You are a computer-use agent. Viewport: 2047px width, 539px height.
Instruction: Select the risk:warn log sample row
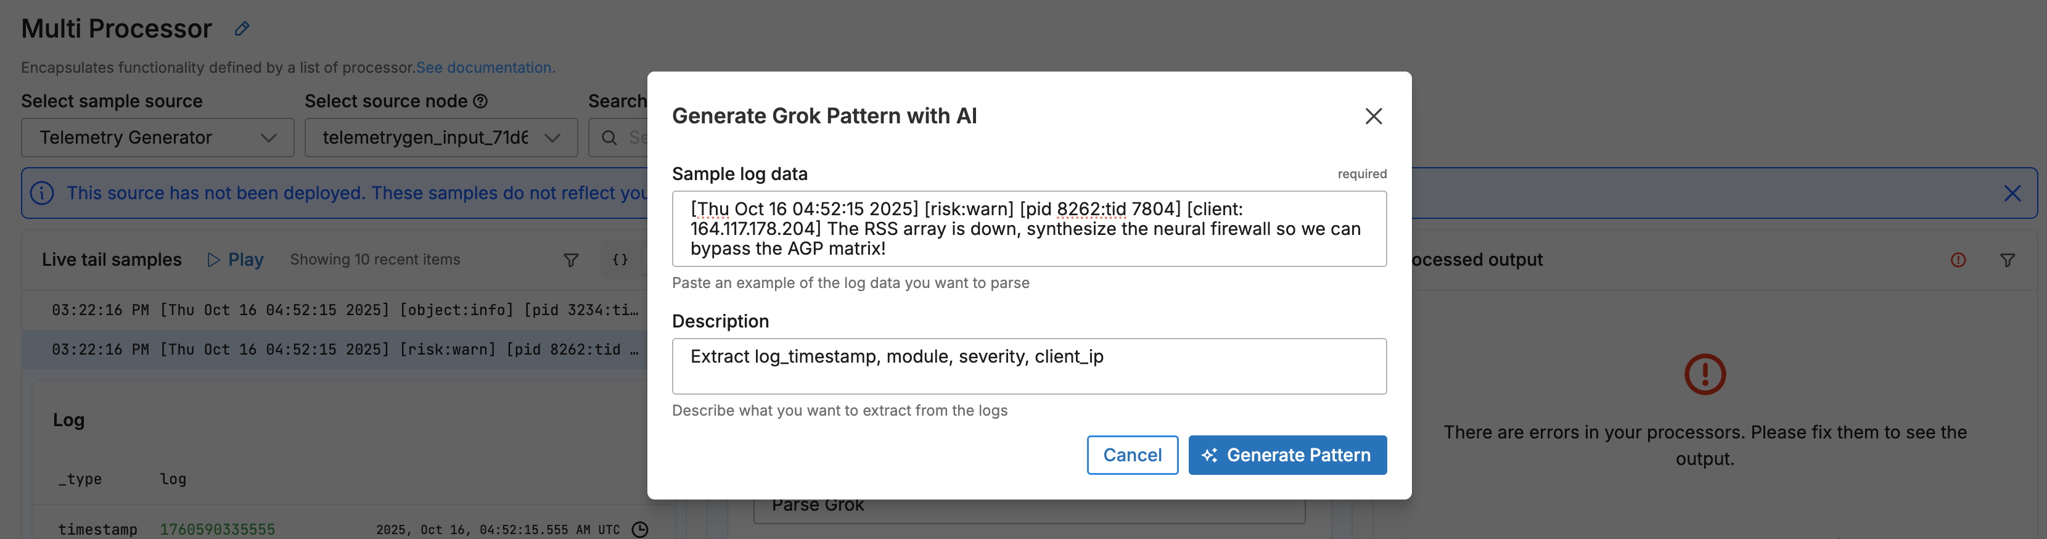tap(345, 350)
